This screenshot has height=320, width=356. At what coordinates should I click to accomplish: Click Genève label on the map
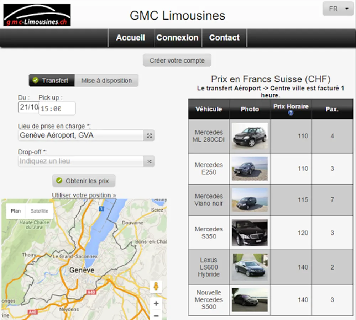pyautogui.click(x=82, y=270)
